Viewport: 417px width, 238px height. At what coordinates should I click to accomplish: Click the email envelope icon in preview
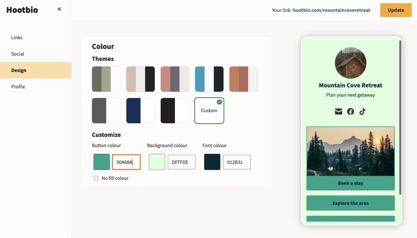[x=339, y=112]
